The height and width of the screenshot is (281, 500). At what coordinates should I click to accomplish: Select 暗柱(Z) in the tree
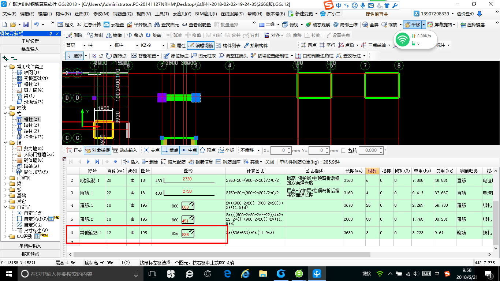pyautogui.click(x=31, y=125)
